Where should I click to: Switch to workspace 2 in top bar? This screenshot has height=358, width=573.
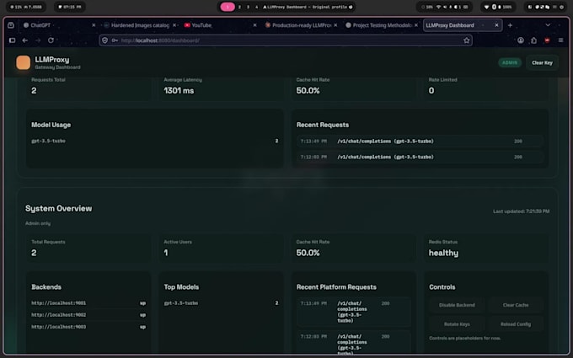(x=239, y=7)
